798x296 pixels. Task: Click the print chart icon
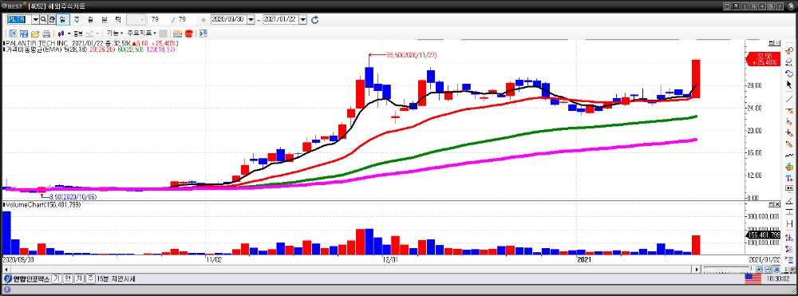pyautogui.click(x=46, y=34)
